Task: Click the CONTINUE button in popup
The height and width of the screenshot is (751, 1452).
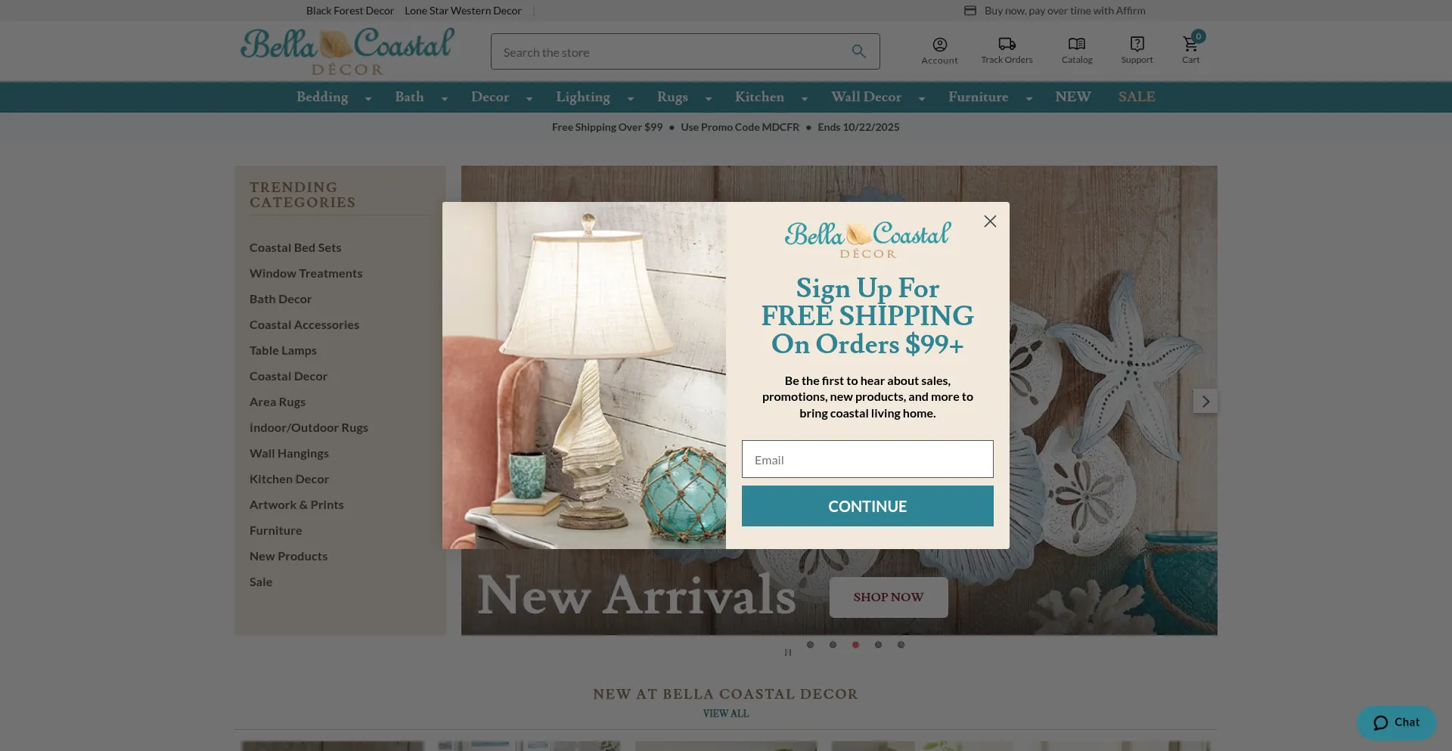Action: [867, 506]
